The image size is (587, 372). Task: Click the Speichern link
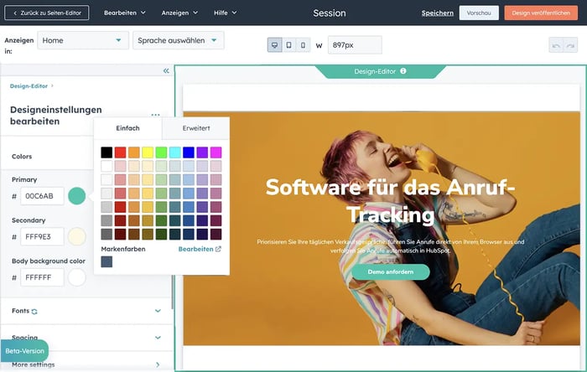coord(437,13)
